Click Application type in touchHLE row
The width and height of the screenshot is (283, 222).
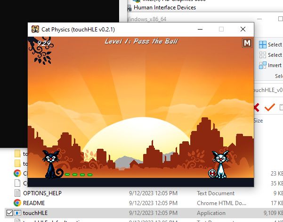coord(211,213)
